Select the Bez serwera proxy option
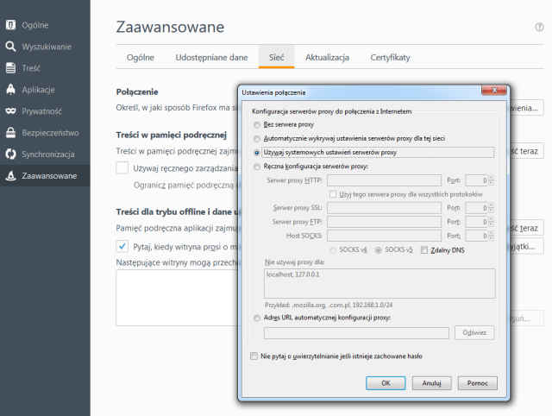Viewport: 552px width, 416px height. coord(255,125)
